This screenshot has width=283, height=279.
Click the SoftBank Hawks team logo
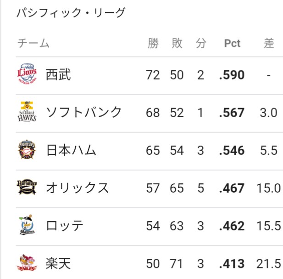click(x=27, y=112)
